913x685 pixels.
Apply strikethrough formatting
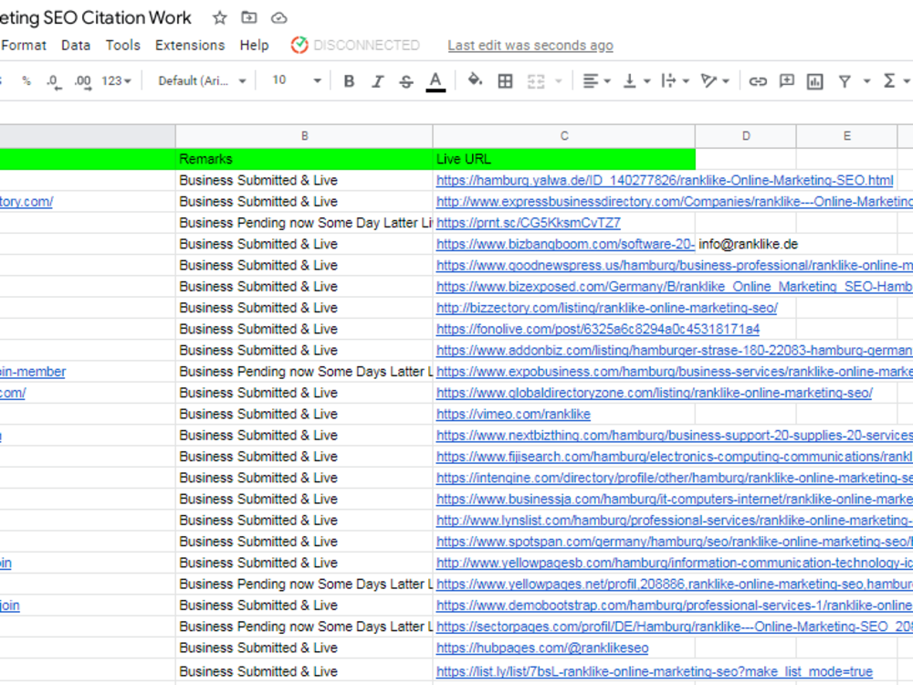pyautogui.click(x=406, y=81)
